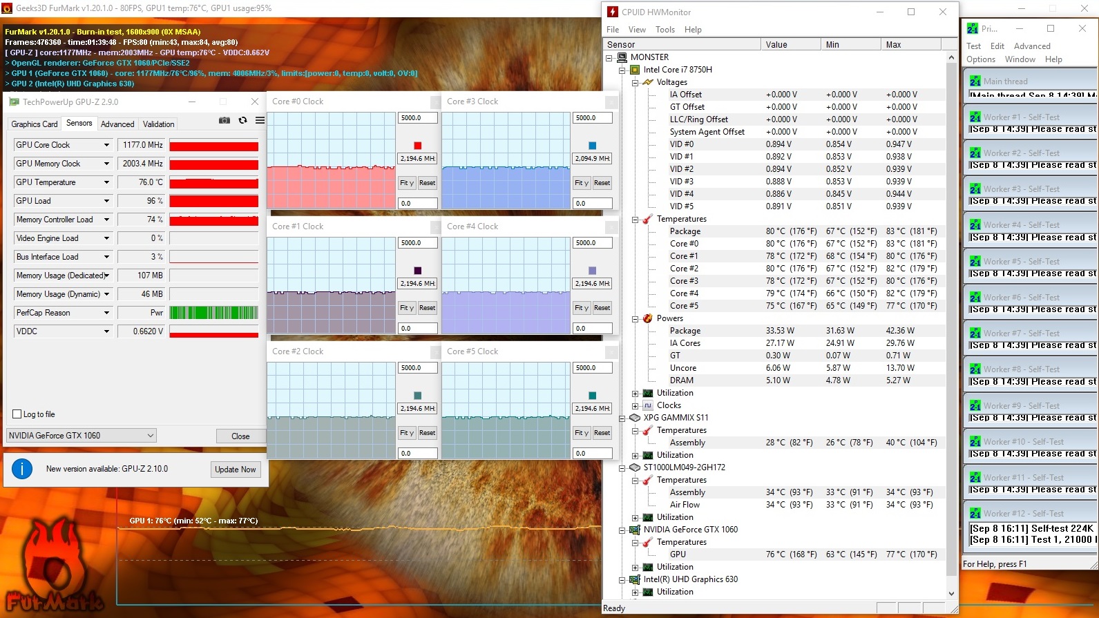Open the NVIDIA GeForce GTX 1060 selector
Image resolution: width=1099 pixels, height=618 pixels.
click(x=82, y=436)
